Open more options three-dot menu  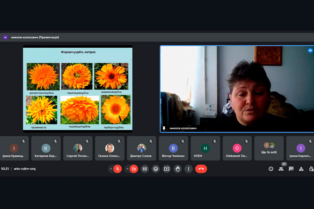coord(188,169)
